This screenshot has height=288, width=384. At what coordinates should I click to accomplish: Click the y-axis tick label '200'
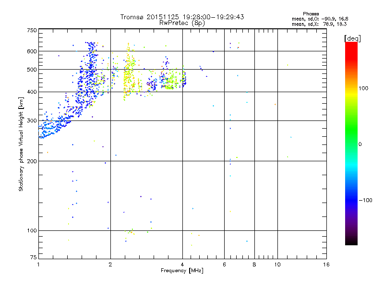tap(32, 161)
